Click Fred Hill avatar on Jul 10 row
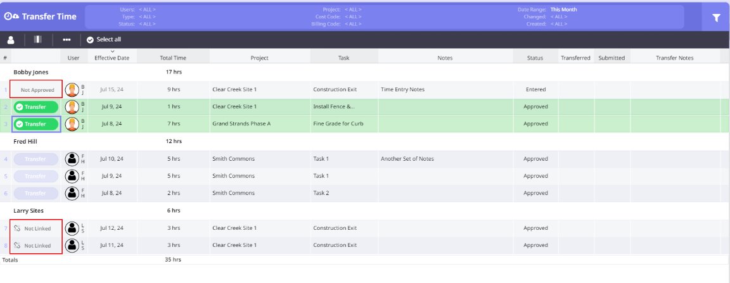Viewport: 730px width, 283px height. (x=72, y=159)
